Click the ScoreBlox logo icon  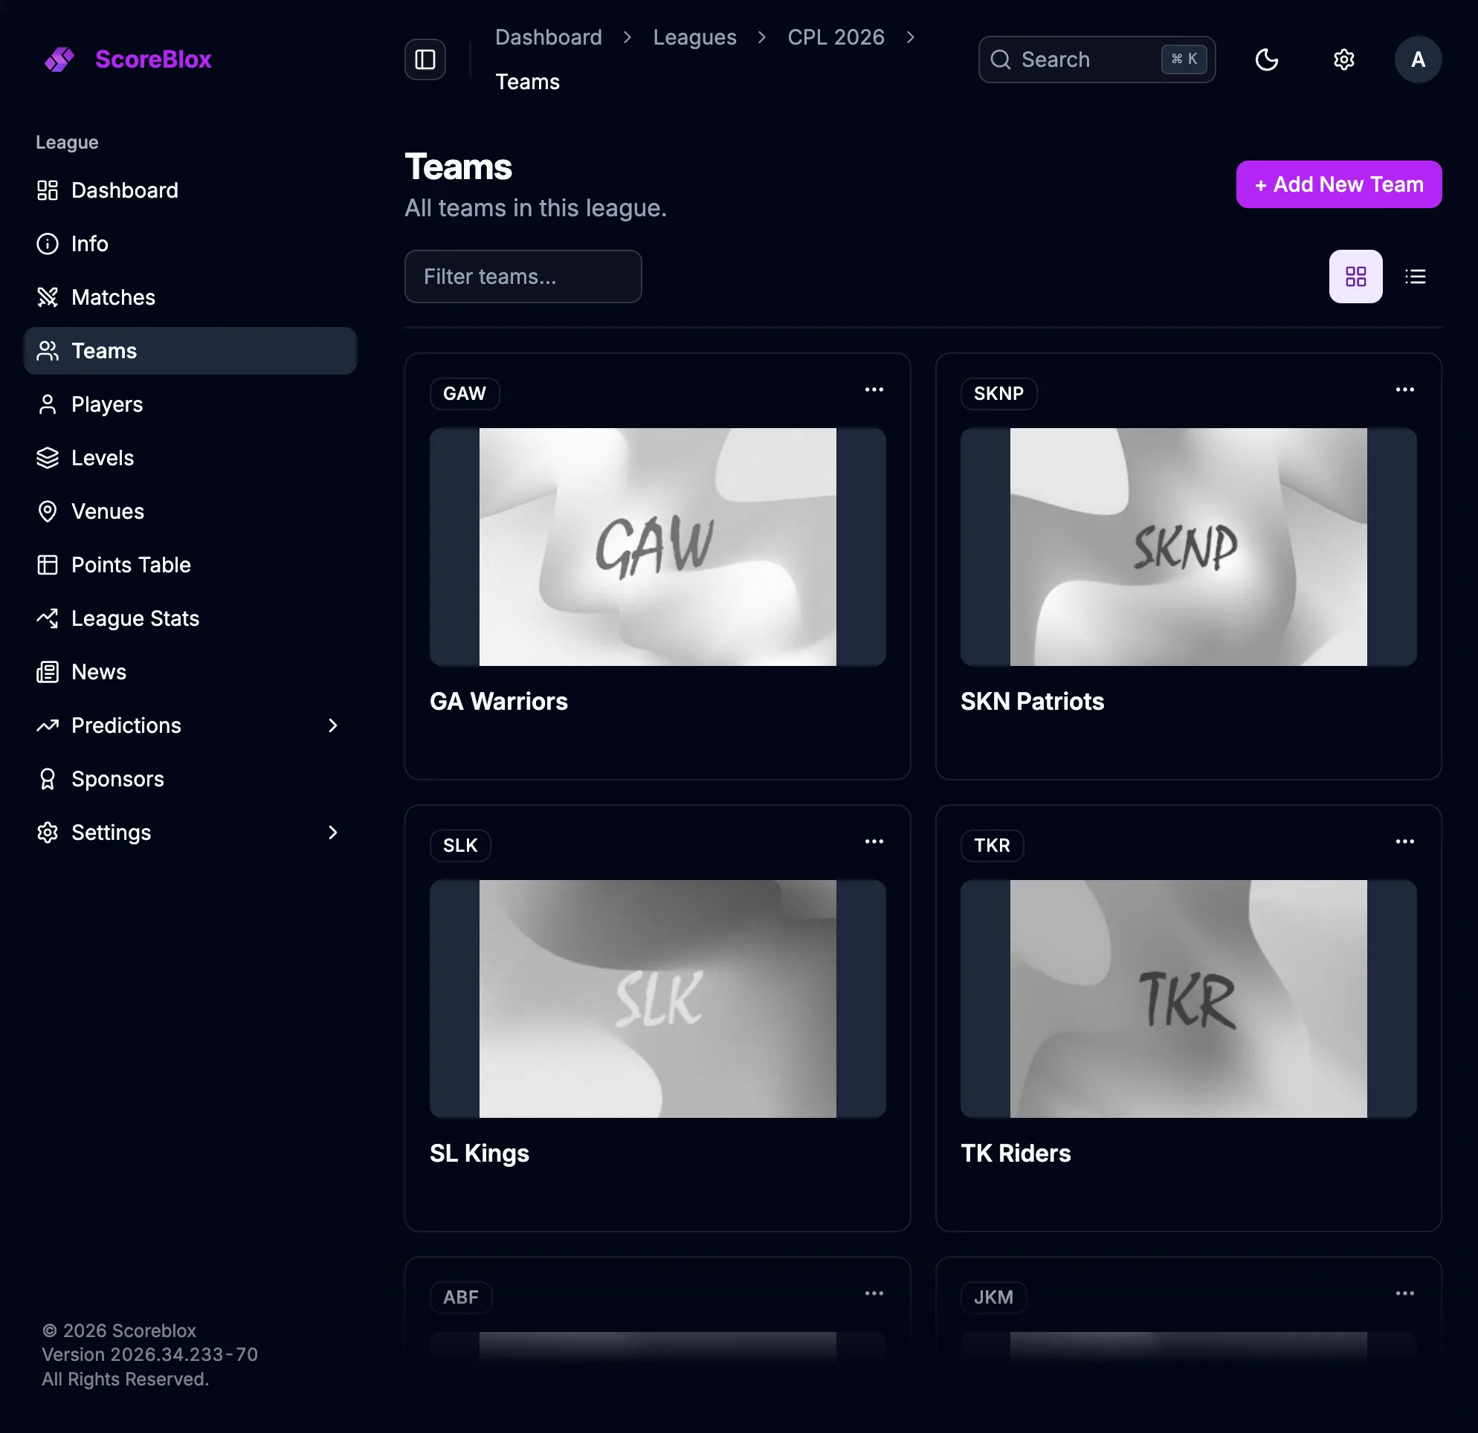59,59
